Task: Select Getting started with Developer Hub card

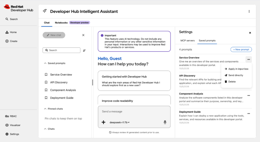Action: click(x=134, y=81)
